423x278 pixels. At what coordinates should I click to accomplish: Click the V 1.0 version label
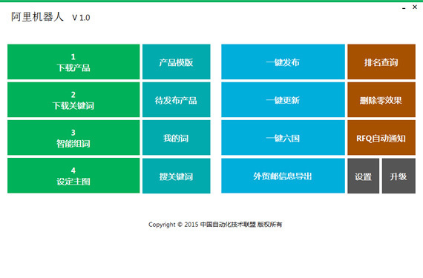(x=81, y=18)
